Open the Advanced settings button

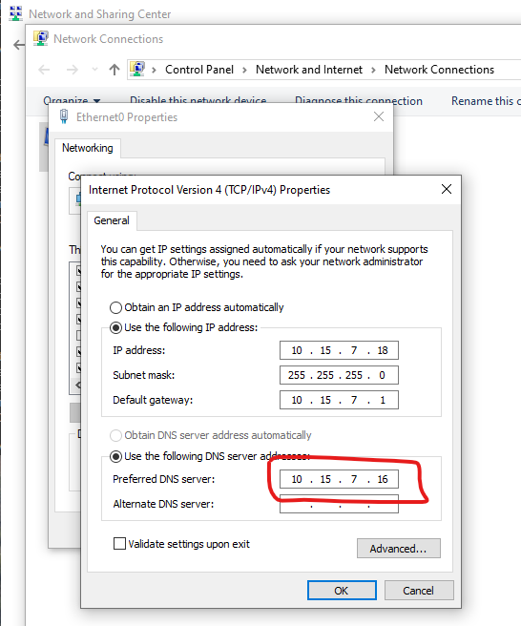399,549
